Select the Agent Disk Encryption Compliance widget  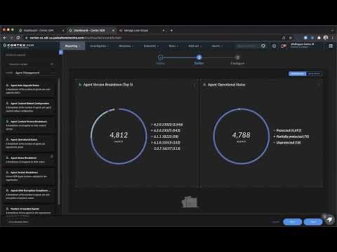(29, 194)
